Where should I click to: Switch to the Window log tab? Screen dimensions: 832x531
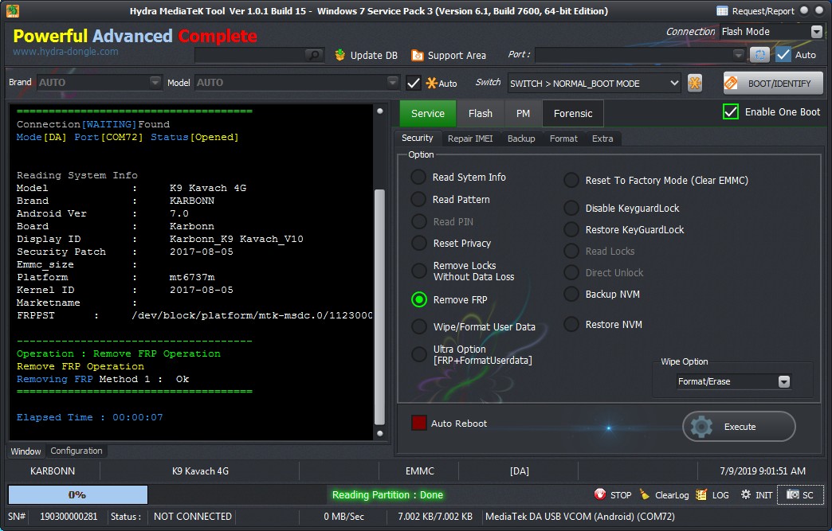[x=26, y=451]
